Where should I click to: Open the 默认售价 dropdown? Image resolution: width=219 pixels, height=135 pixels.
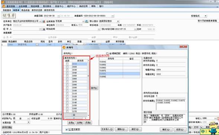(x=118, y=21)
